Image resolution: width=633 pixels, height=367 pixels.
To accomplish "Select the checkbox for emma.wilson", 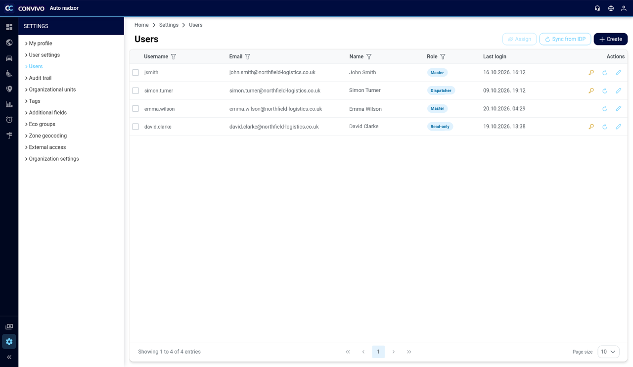I will (x=136, y=109).
